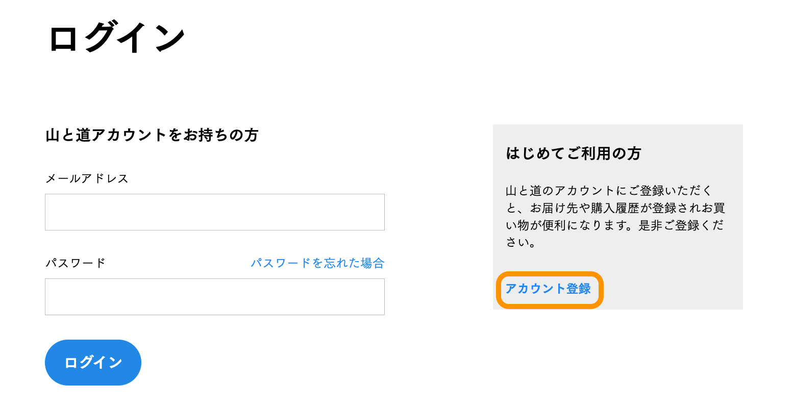Focus the パスワード input field
This screenshot has width=793, height=410.
click(x=214, y=297)
